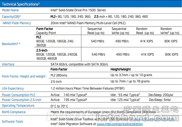The image size is (182, 127).
Task: Click the 2.5-inch row 80K IOPS value
Action: tap(172, 55)
